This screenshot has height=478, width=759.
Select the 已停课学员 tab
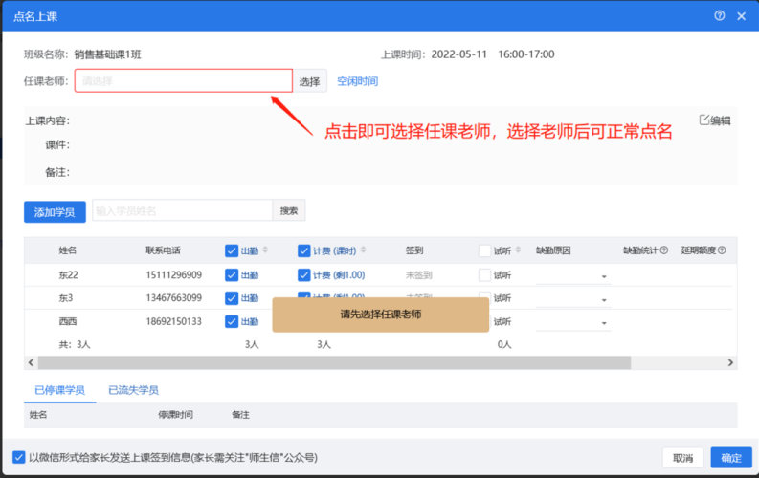coord(59,390)
